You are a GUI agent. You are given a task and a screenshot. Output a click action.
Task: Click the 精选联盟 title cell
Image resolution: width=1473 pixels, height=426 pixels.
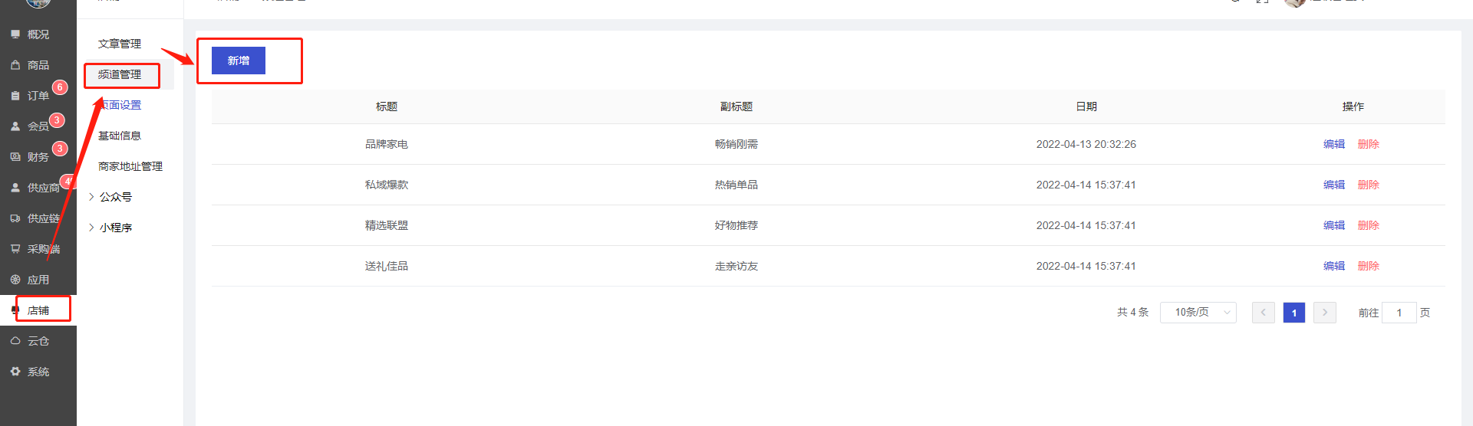(x=387, y=225)
